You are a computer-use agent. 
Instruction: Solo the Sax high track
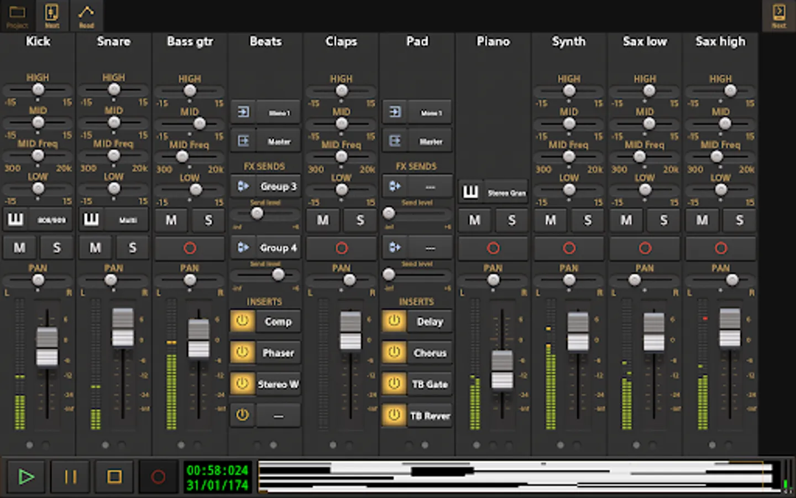(x=740, y=220)
